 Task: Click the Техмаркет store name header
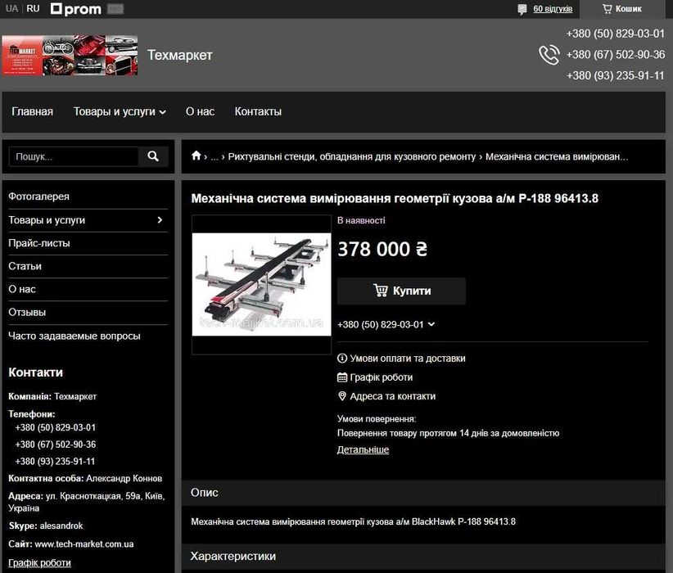[180, 55]
